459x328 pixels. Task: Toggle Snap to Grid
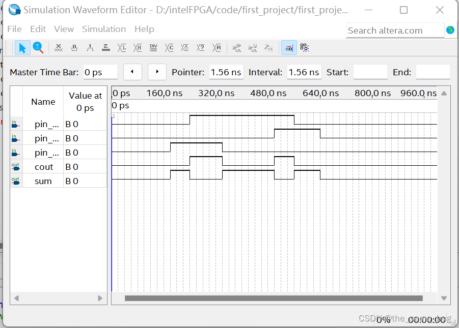coord(289,48)
